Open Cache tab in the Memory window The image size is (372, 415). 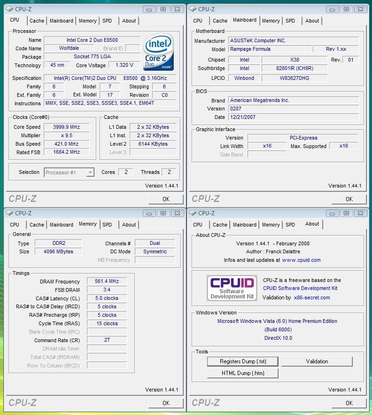37,225
